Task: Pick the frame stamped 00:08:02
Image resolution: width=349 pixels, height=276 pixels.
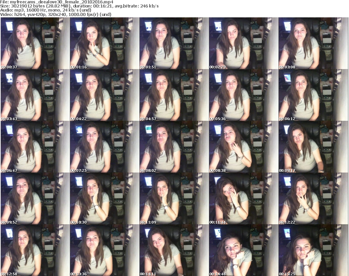Action: [x=174, y=147]
